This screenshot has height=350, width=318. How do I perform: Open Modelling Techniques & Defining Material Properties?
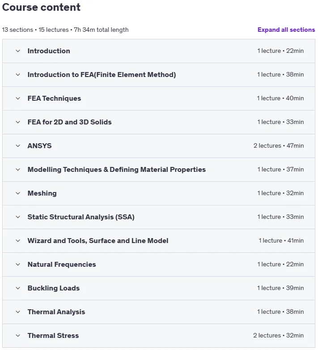point(117,170)
